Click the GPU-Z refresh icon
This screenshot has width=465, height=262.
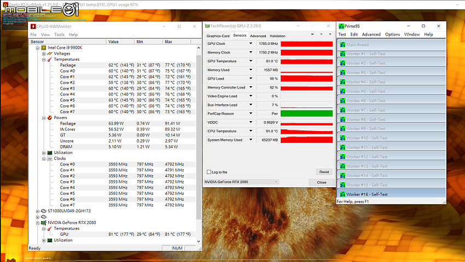tap(321, 34)
